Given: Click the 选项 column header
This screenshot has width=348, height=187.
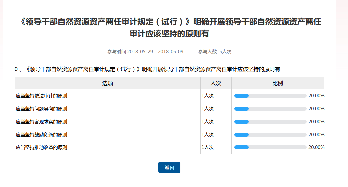Looking at the screenshot, I should click(108, 83).
